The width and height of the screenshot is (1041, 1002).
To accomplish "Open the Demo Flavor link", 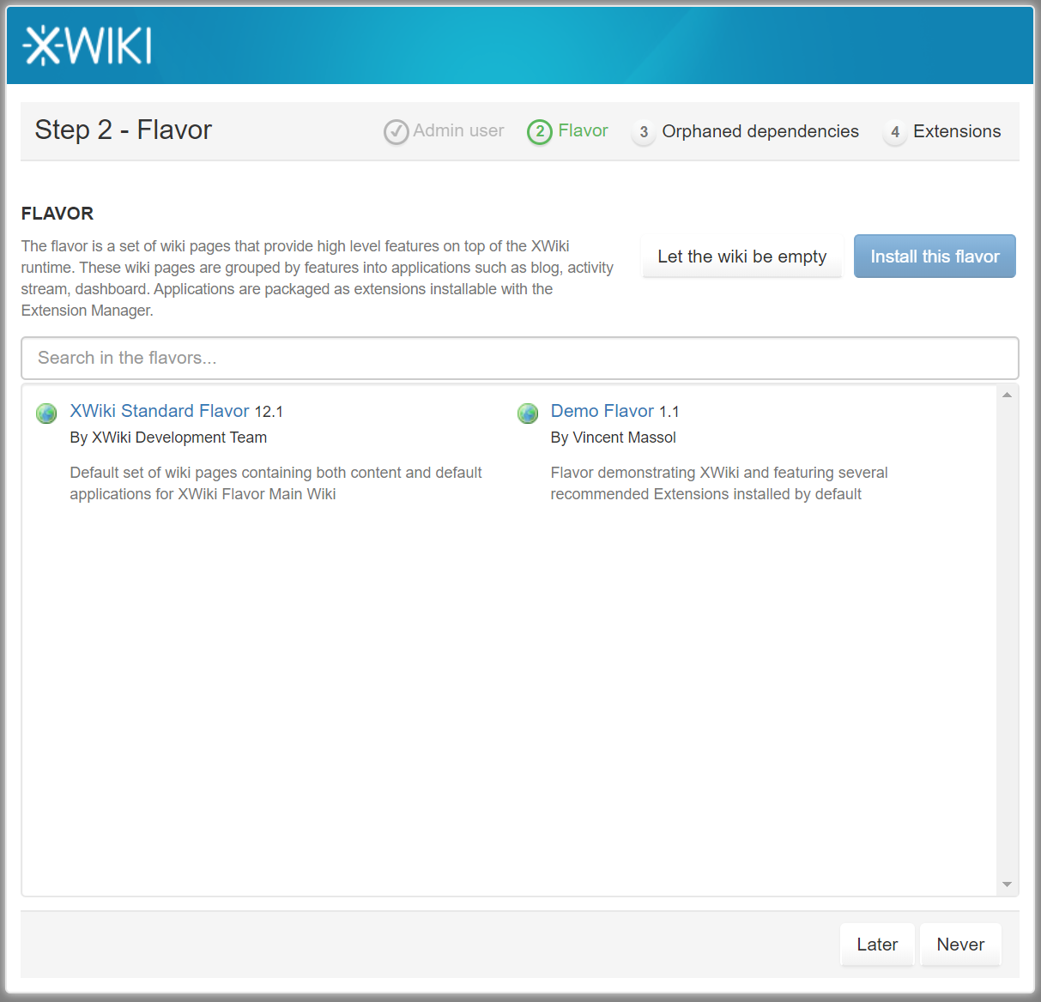I will [x=602, y=411].
